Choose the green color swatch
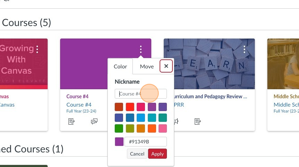Screen dimensions: 299x167 click(119, 128)
